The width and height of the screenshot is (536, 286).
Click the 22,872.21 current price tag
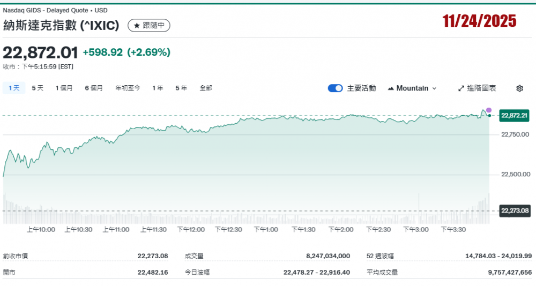(x=514, y=115)
